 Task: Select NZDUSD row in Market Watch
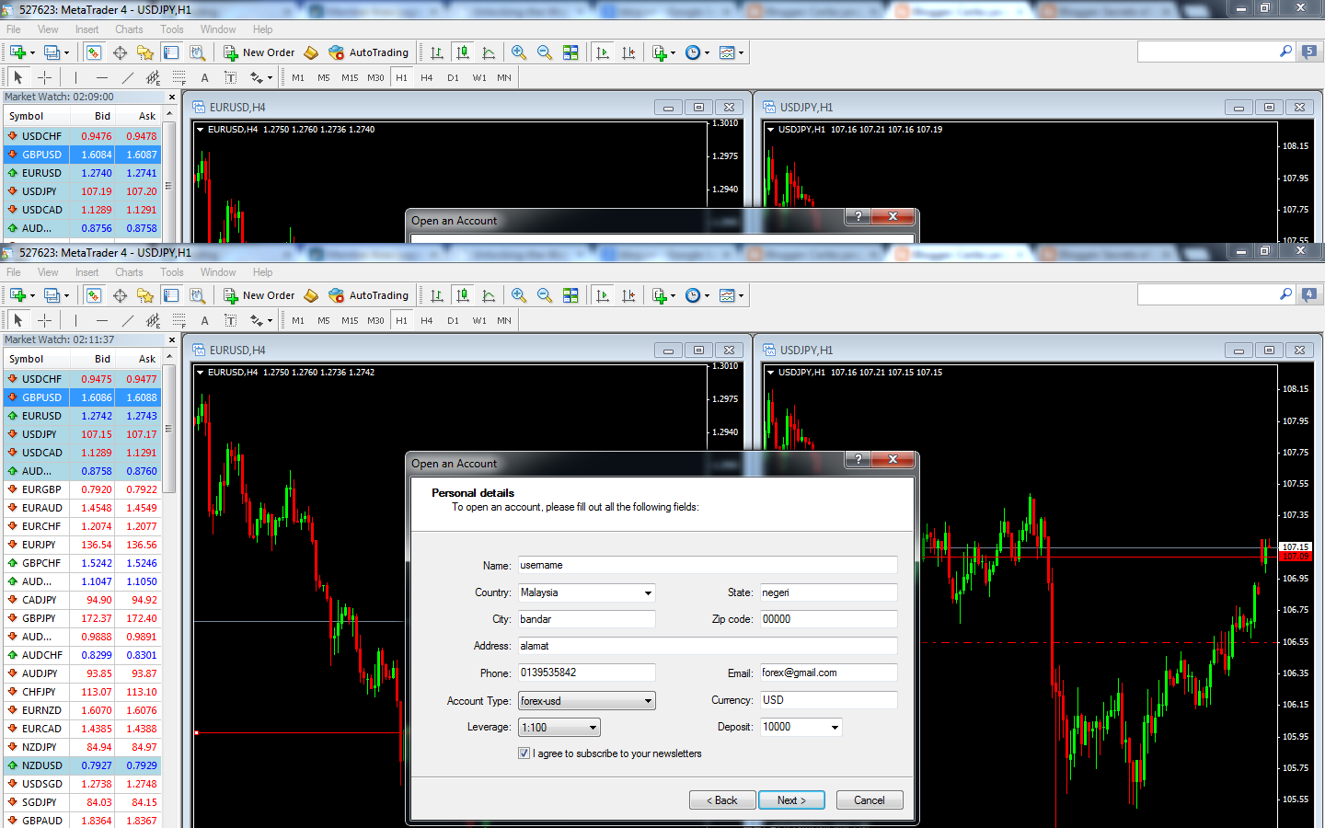click(x=83, y=765)
